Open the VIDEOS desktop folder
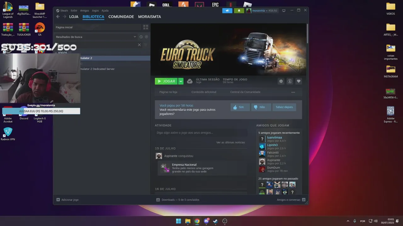The image size is (403, 226). tap(391, 9)
